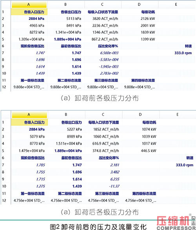Select the 6.560e-003 ratio change cell

(x=103, y=53)
